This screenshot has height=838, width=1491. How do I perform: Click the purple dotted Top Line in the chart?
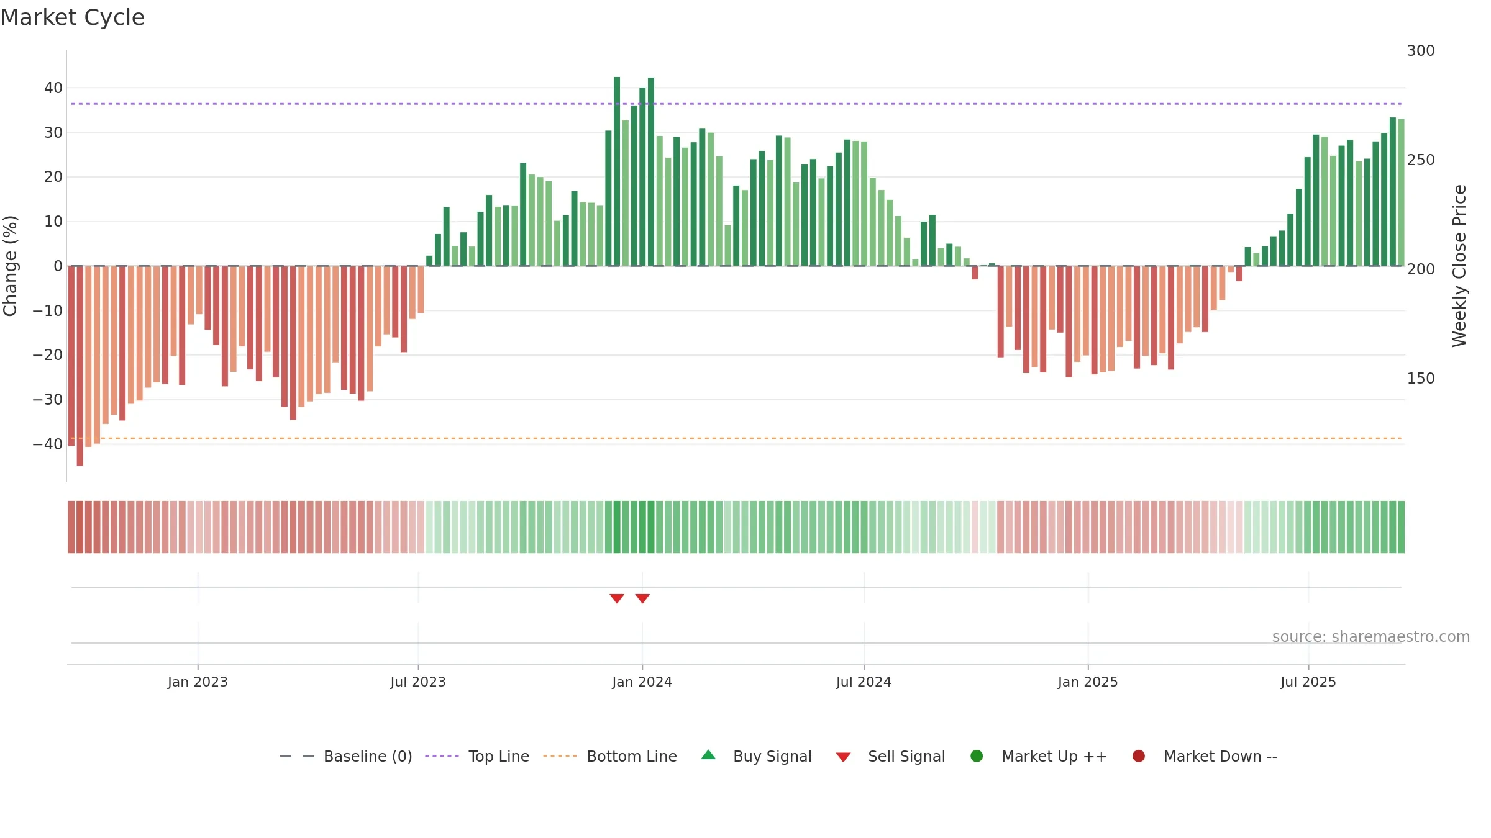[736, 104]
